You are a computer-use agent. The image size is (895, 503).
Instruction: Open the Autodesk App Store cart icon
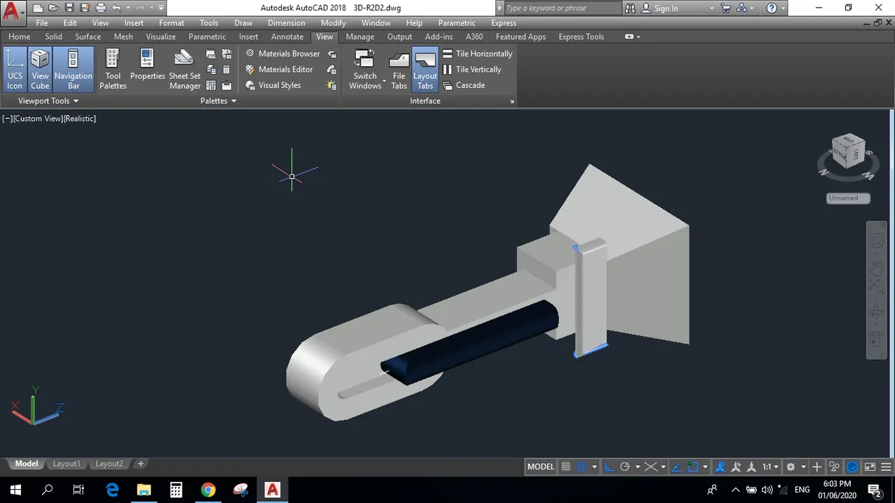(726, 8)
